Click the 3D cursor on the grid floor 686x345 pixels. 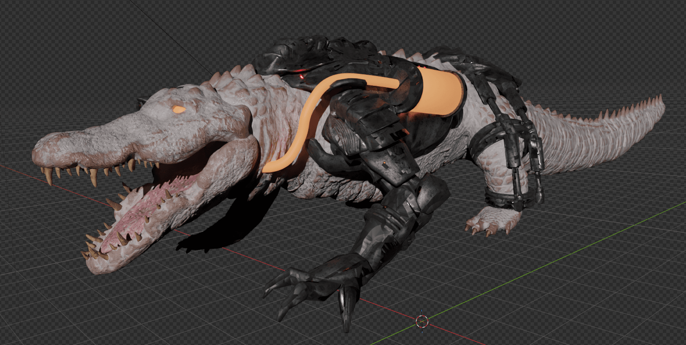point(422,321)
